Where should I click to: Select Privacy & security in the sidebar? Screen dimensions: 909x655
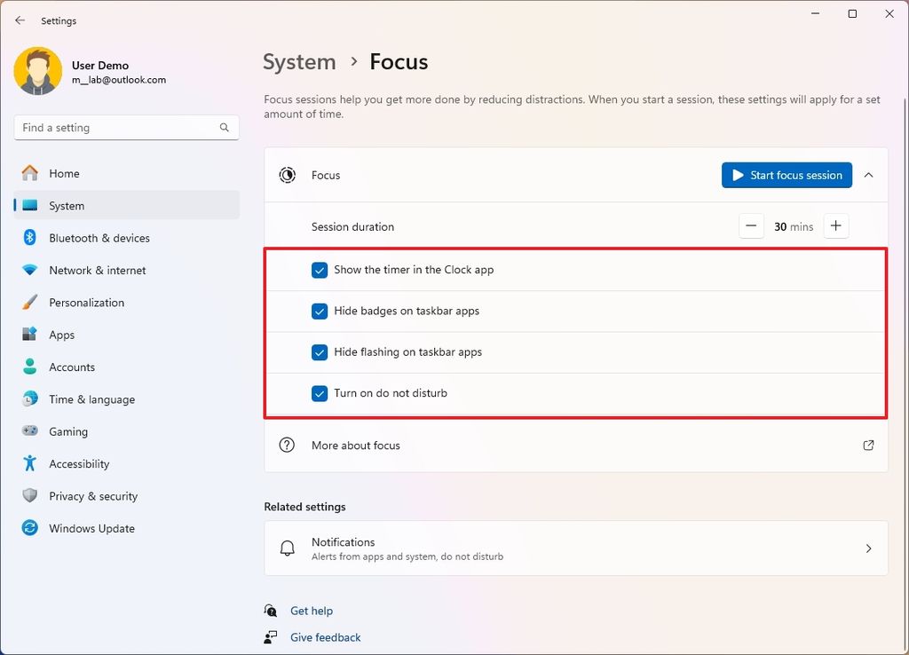tap(94, 496)
